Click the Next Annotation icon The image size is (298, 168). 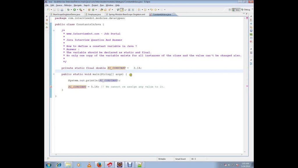click(139, 10)
